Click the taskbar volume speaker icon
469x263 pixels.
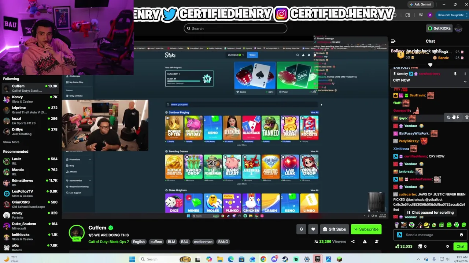pos(447,259)
